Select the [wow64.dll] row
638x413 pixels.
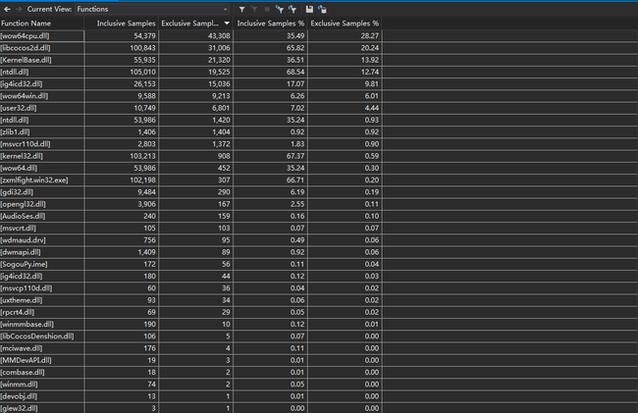(190, 168)
